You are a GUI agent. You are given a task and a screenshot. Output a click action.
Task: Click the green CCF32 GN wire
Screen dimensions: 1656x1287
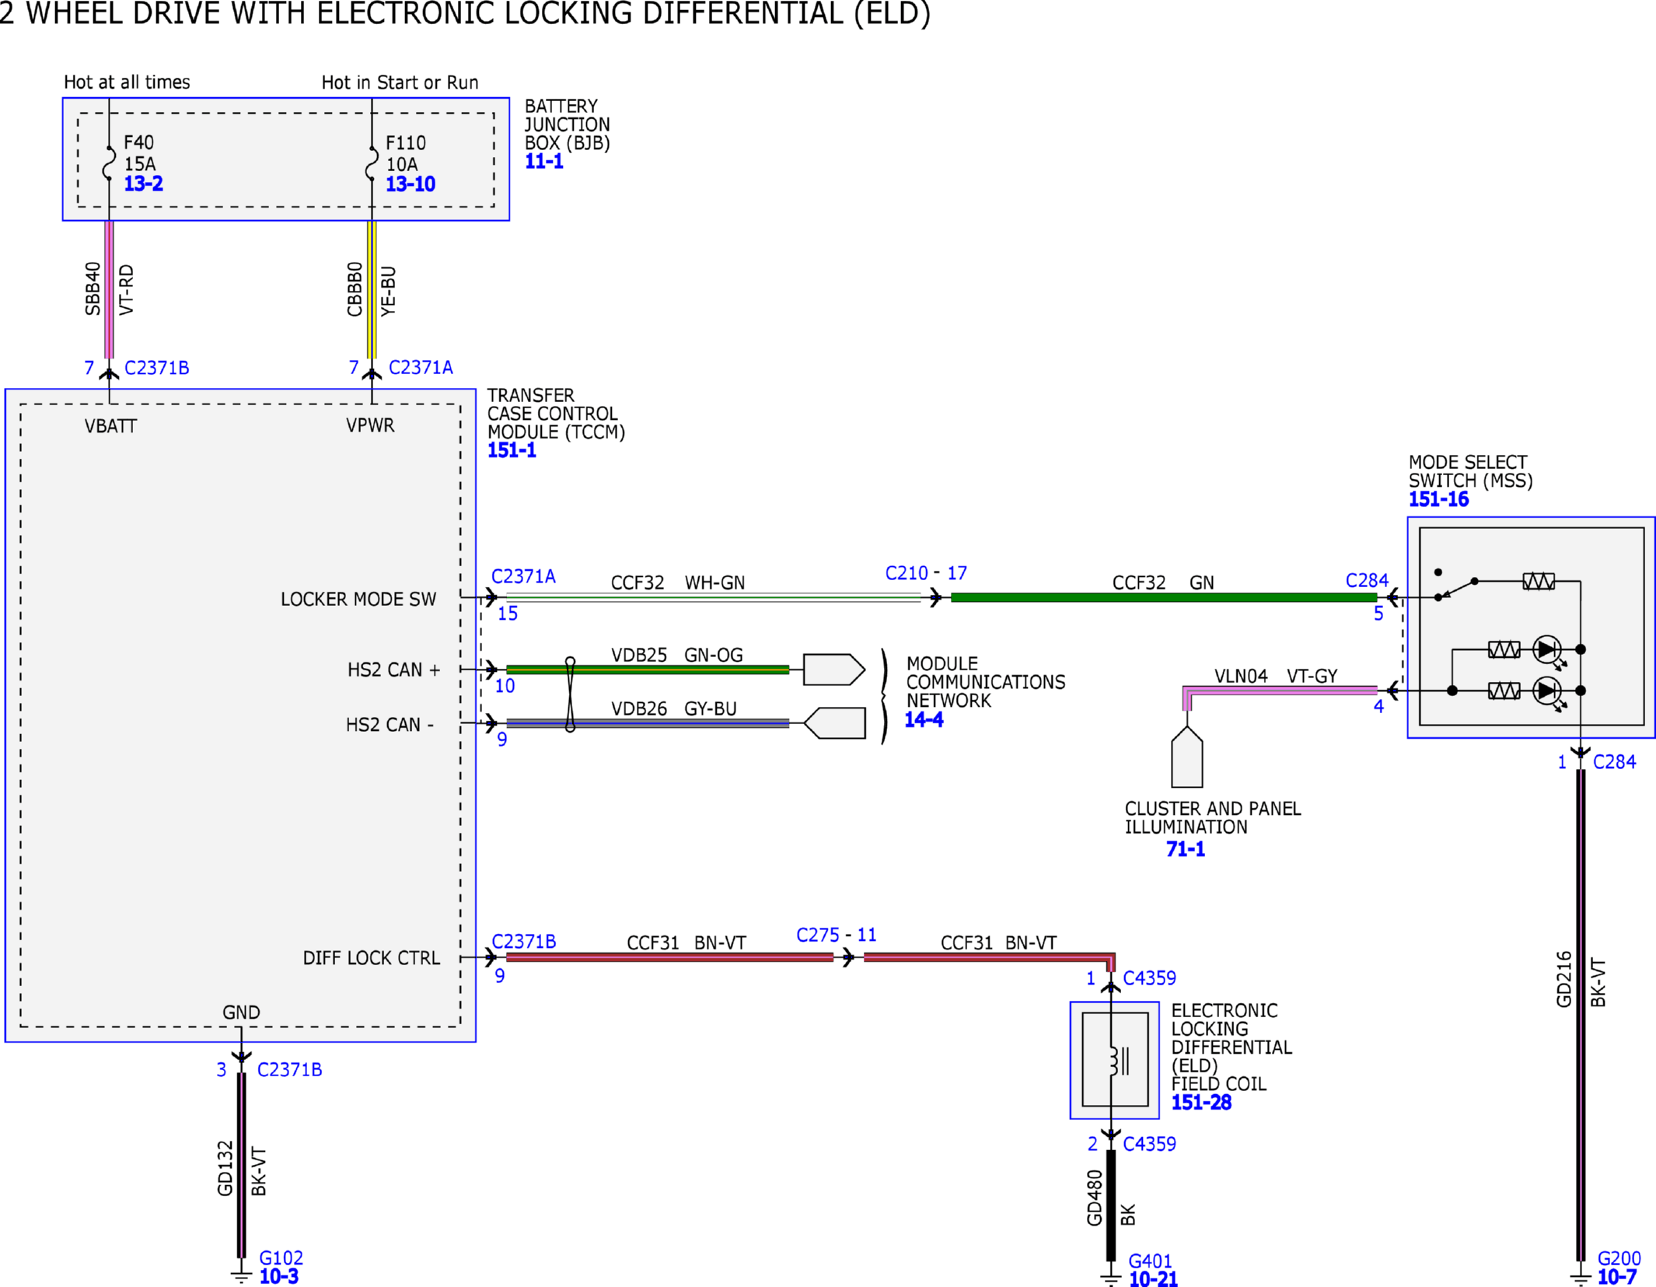point(1164,597)
